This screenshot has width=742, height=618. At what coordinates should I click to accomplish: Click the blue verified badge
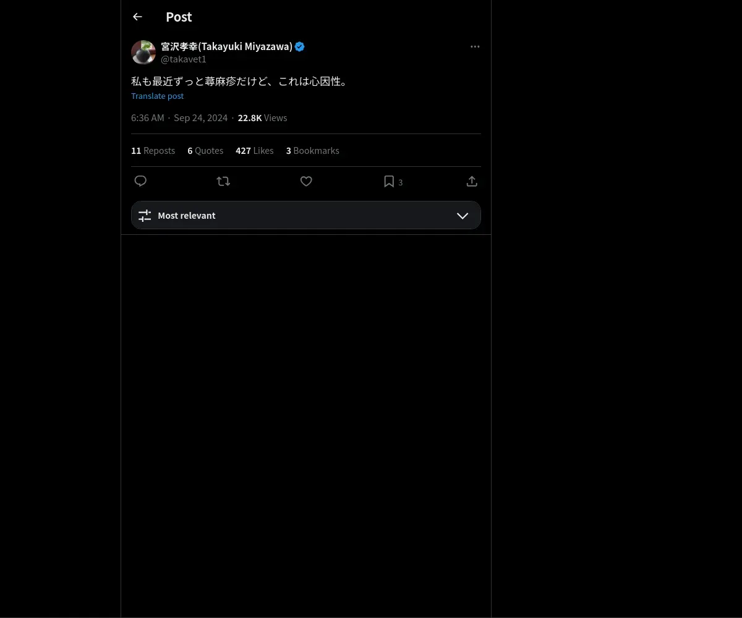pos(300,46)
